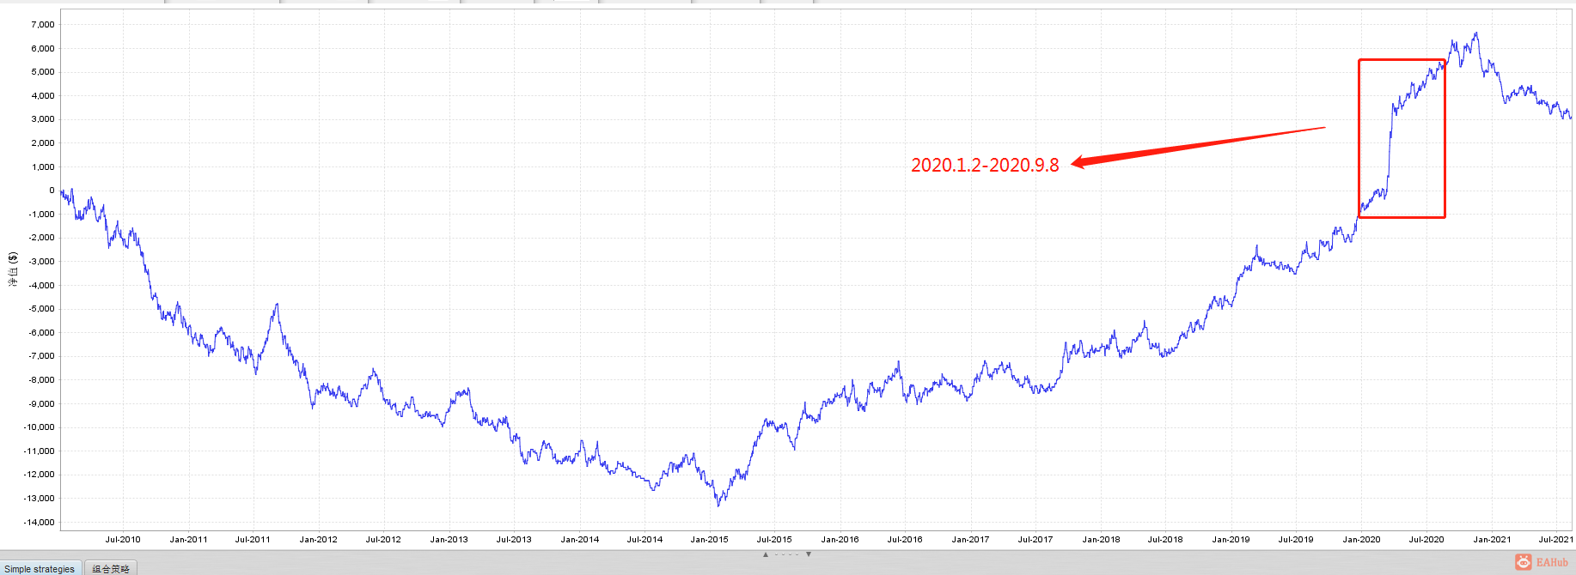1576x575 pixels.
Task: Click the Jan-2013 x-axis label
Action: tap(449, 540)
